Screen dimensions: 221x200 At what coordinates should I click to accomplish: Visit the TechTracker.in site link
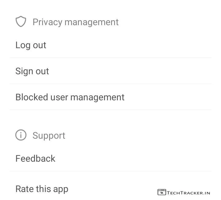coord(188,193)
